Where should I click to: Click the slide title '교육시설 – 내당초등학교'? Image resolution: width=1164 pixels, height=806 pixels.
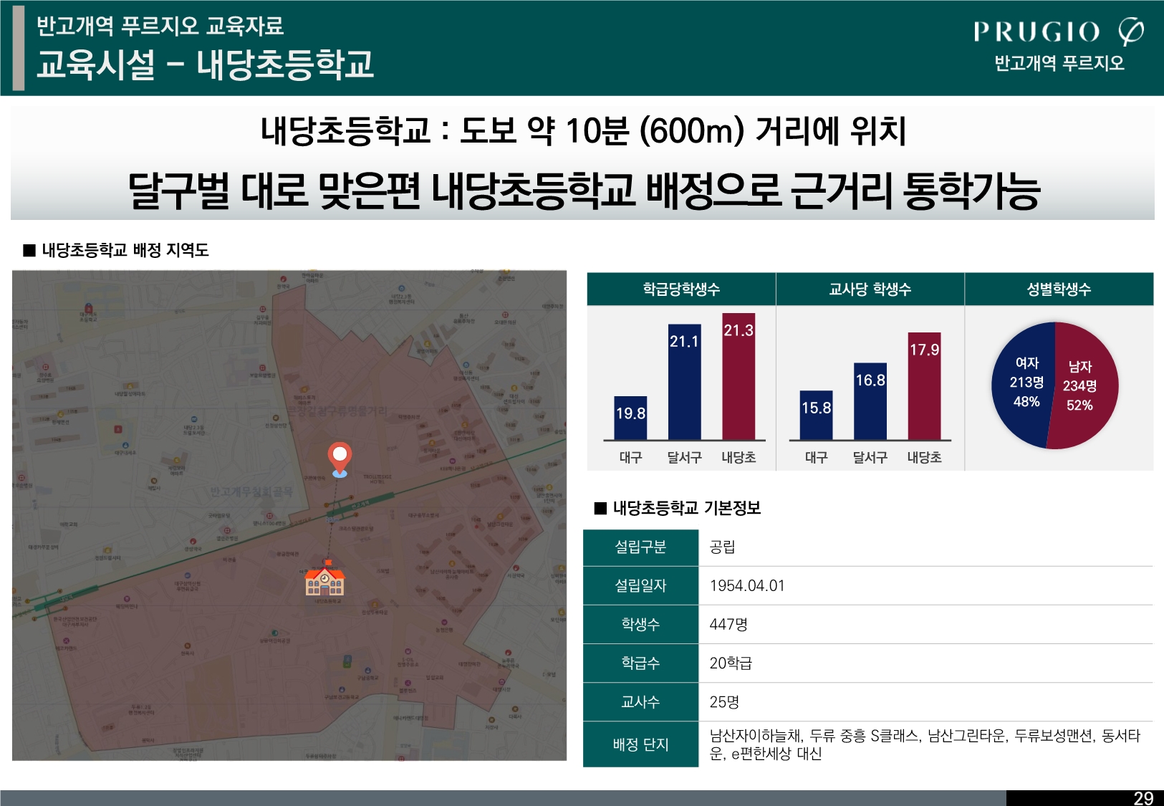(205, 64)
